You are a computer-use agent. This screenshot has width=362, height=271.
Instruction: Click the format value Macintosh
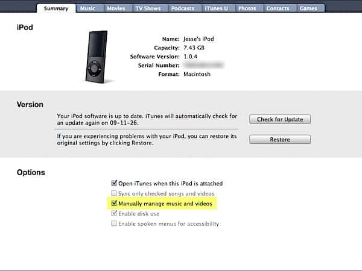pyautogui.click(x=197, y=74)
